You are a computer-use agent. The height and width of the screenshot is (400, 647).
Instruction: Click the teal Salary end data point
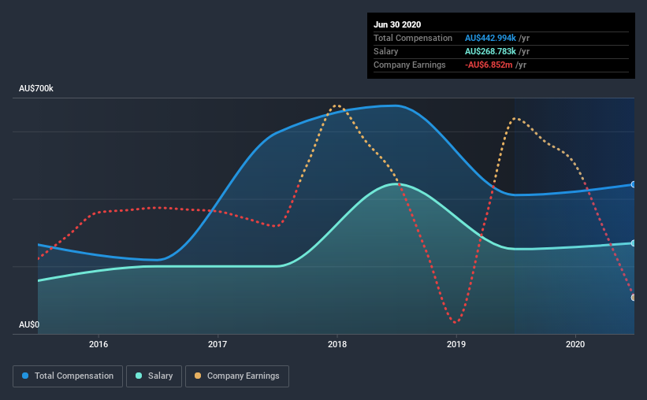tap(633, 243)
